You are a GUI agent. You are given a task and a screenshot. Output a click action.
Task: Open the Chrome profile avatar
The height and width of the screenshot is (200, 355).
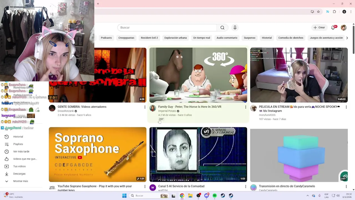(344, 12)
